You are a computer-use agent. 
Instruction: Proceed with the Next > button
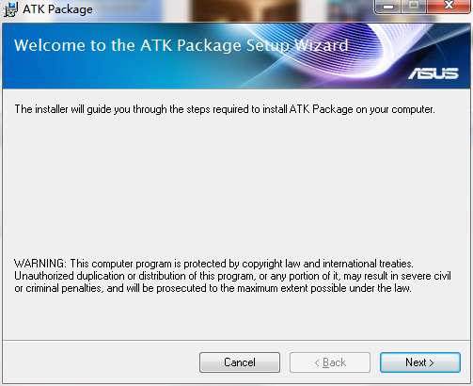point(420,362)
